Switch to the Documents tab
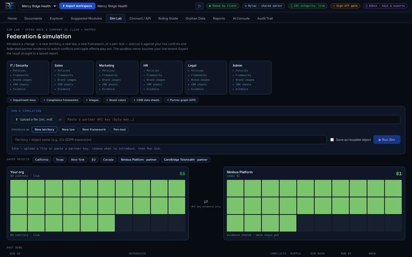Image resolution: width=412 pixels, height=257 pixels. tap(33, 18)
